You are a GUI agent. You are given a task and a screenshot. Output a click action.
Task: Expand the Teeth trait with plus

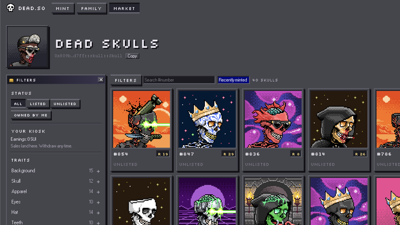[x=98, y=223]
